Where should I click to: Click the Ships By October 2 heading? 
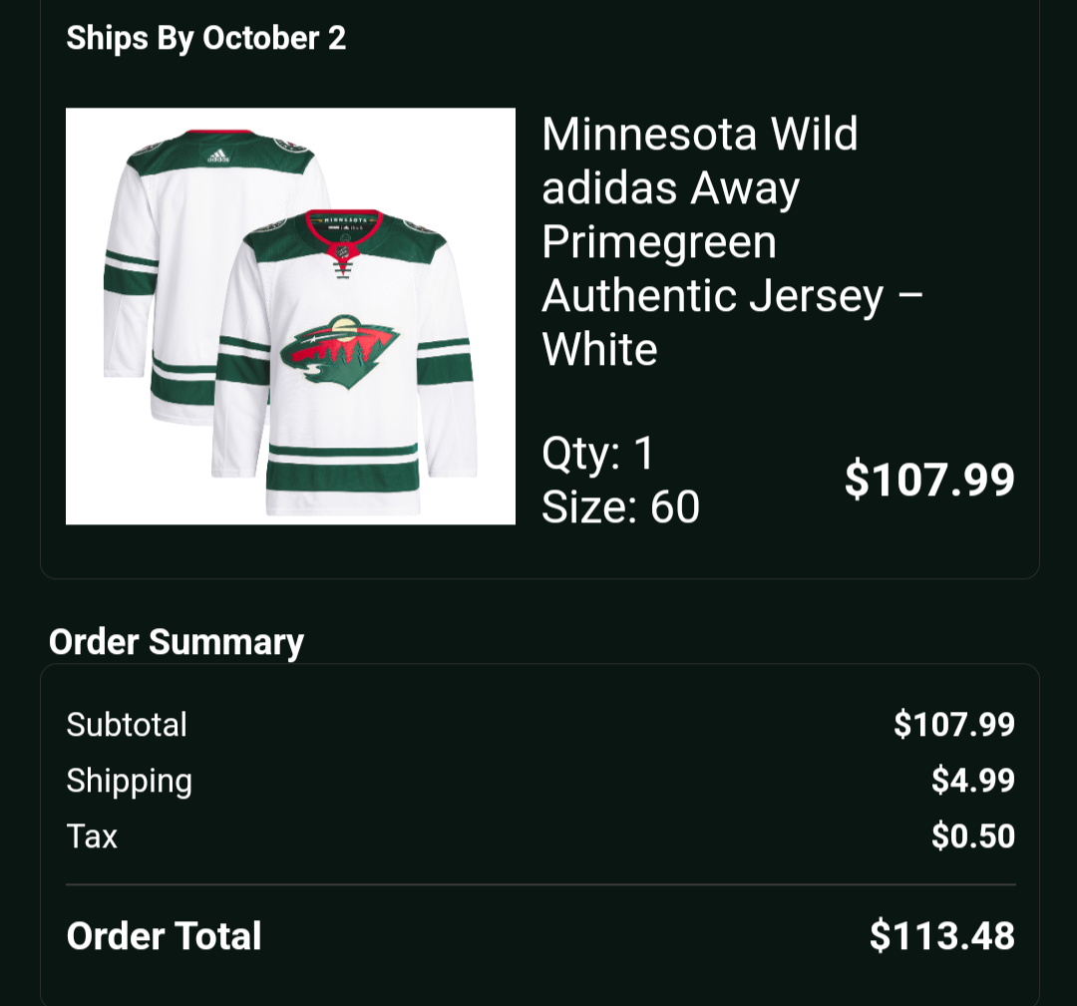tap(206, 38)
